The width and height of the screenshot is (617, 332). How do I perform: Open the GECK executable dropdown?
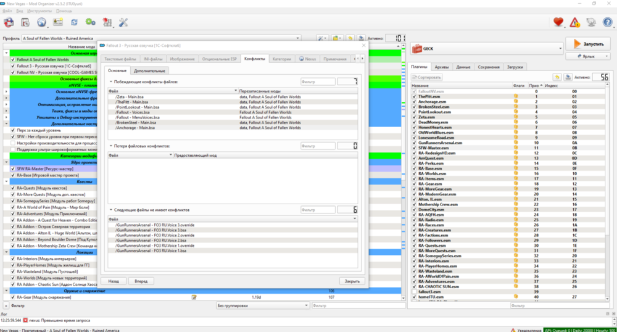tap(487, 49)
